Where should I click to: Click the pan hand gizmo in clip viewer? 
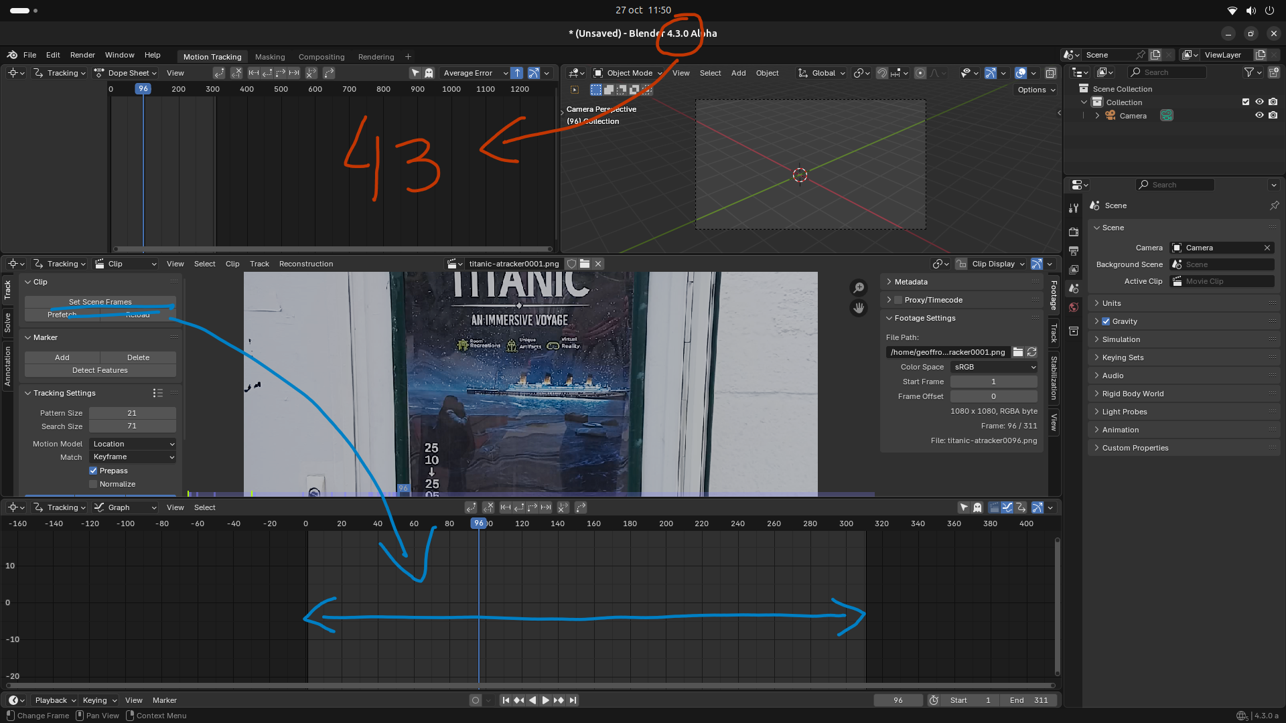point(859,309)
